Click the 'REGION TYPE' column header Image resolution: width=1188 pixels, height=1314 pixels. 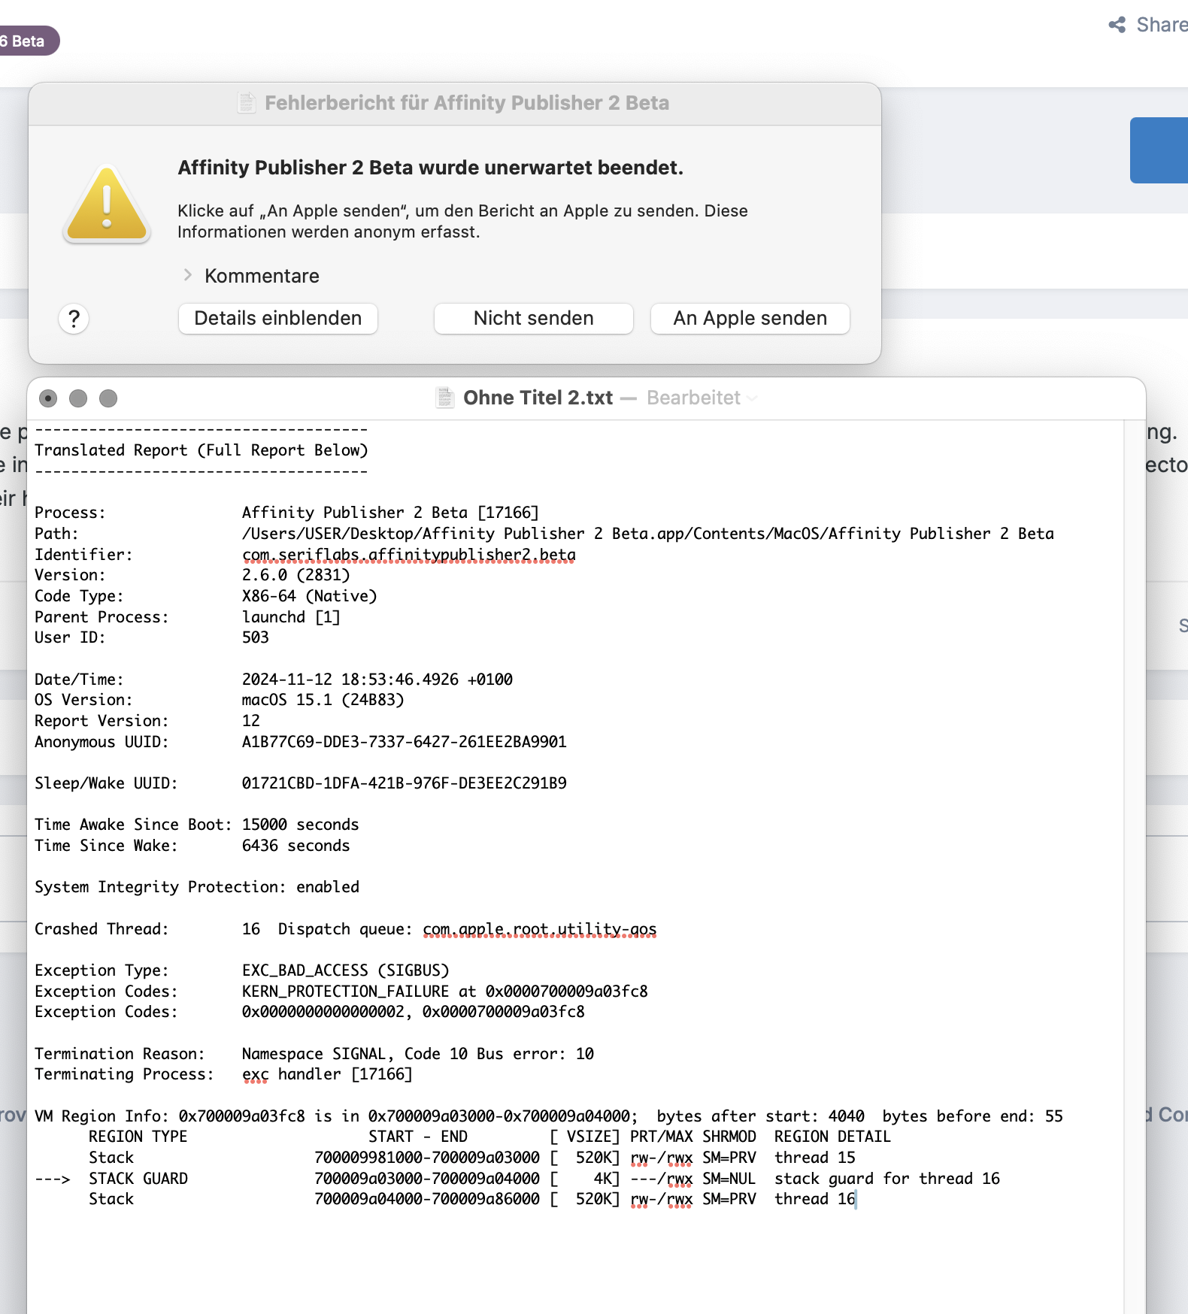click(x=138, y=1136)
